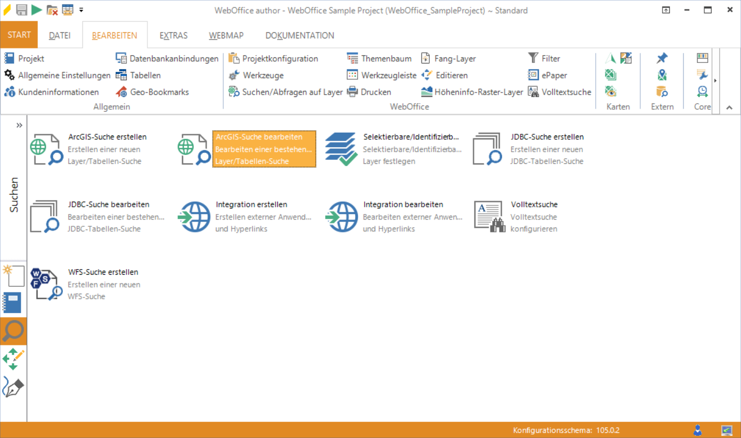The width and height of the screenshot is (741, 438).
Task: Open the DATEI ribbon tab
Action: click(x=60, y=35)
